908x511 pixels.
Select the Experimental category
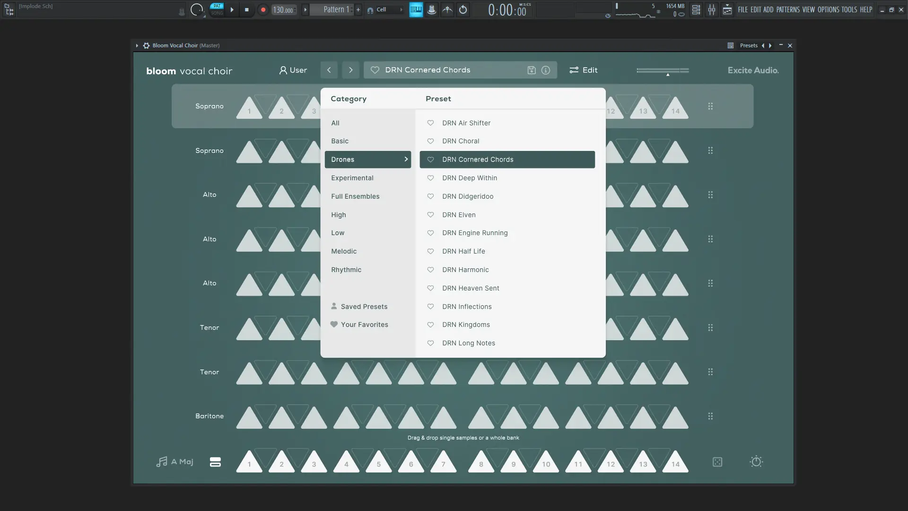tap(352, 178)
